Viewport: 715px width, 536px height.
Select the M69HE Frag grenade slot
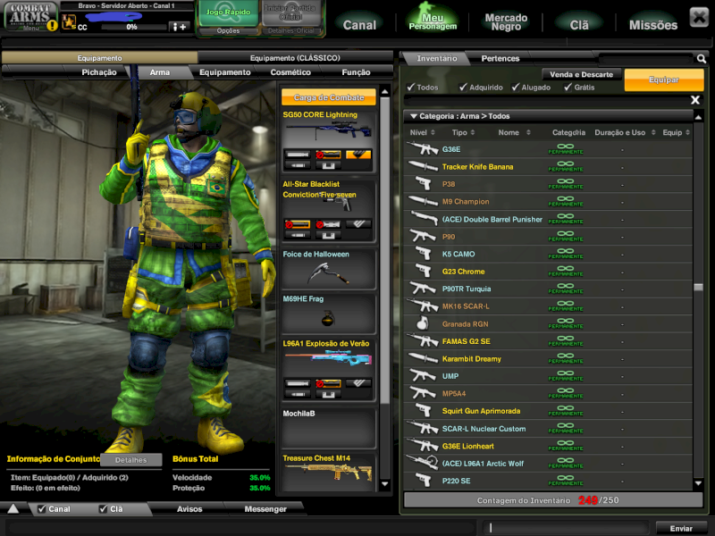click(328, 314)
